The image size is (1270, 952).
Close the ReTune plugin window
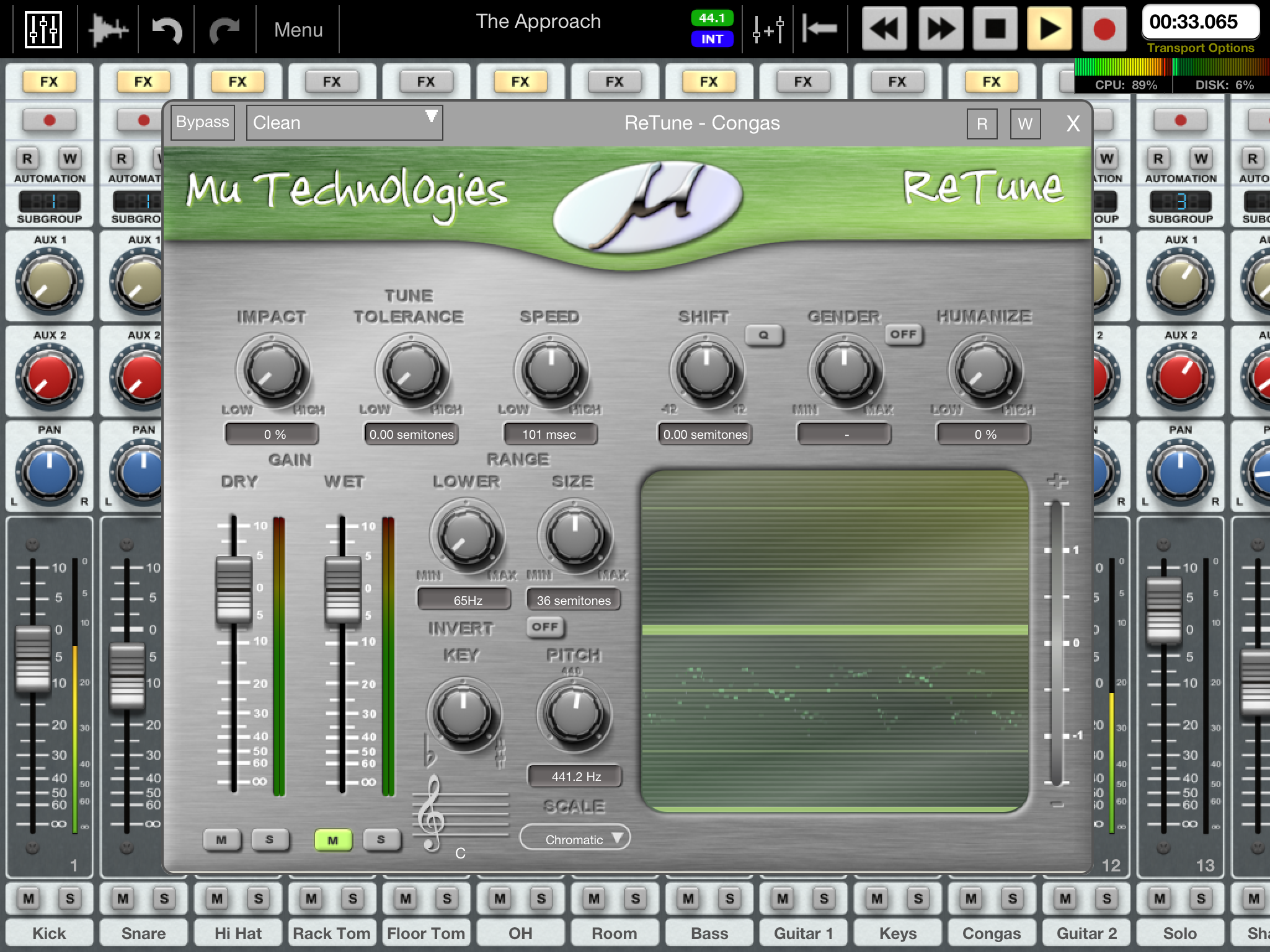pos(1073,124)
